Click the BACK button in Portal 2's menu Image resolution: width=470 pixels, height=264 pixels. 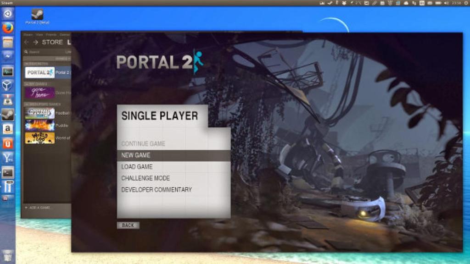[x=128, y=225]
